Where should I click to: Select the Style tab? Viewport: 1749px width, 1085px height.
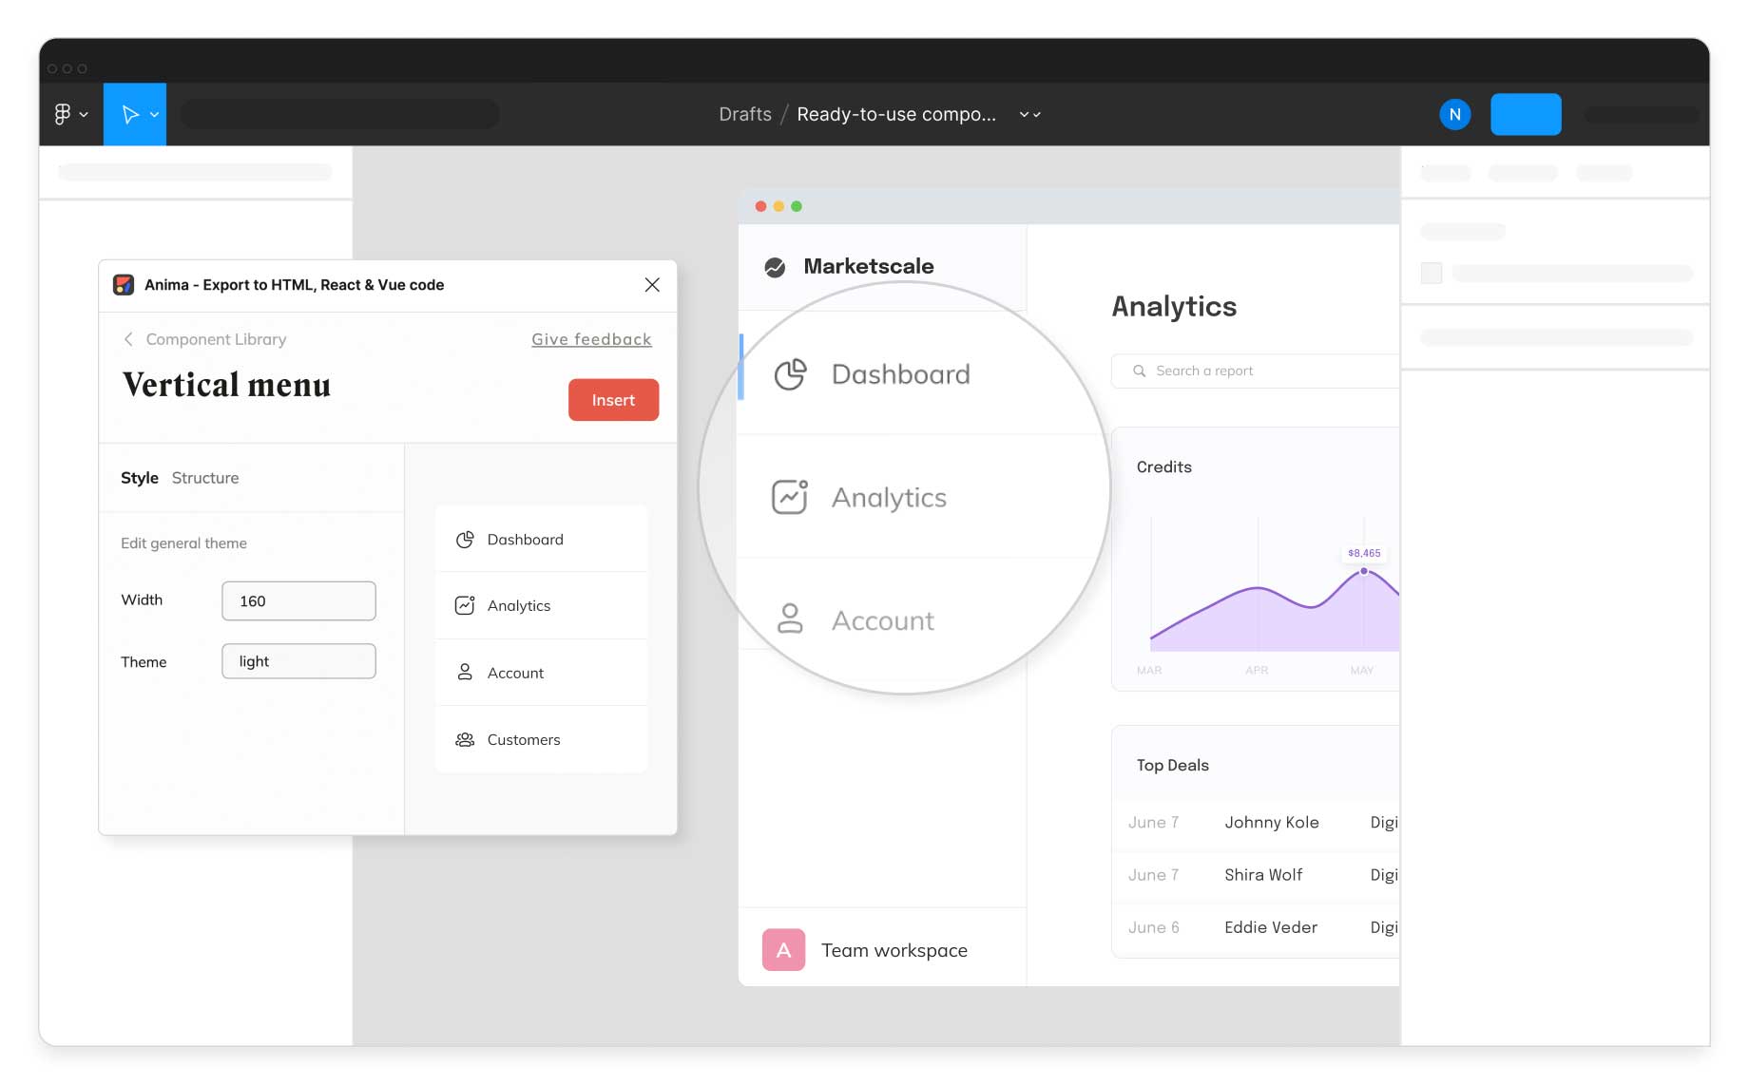tap(139, 478)
